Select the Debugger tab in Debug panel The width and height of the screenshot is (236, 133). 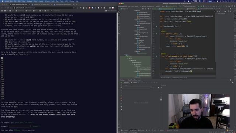tap(126, 82)
